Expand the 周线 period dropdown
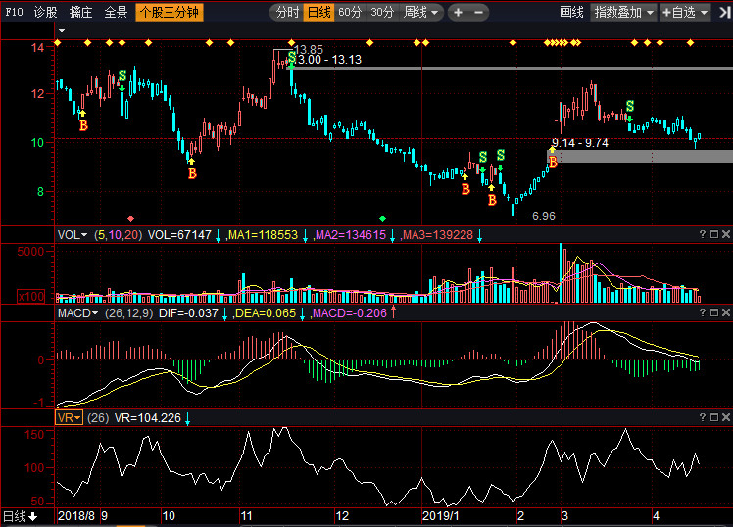 (421, 13)
